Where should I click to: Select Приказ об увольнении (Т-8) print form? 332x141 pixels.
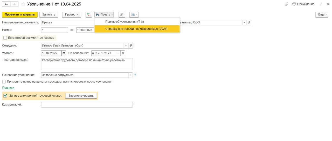137,22
